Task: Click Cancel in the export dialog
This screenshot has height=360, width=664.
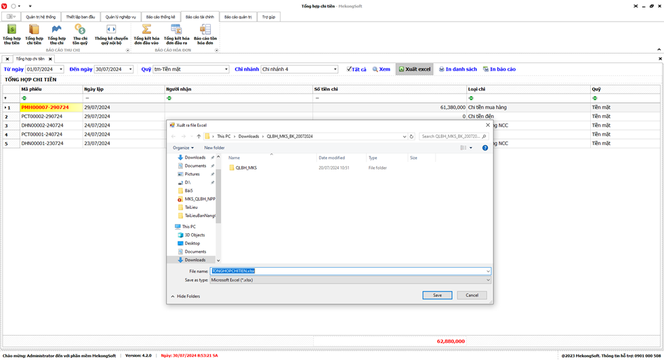Action: (472, 295)
